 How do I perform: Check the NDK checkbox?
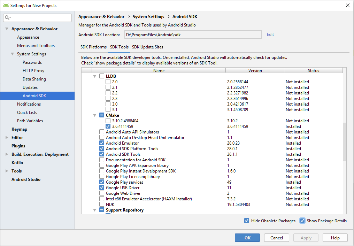102,204
